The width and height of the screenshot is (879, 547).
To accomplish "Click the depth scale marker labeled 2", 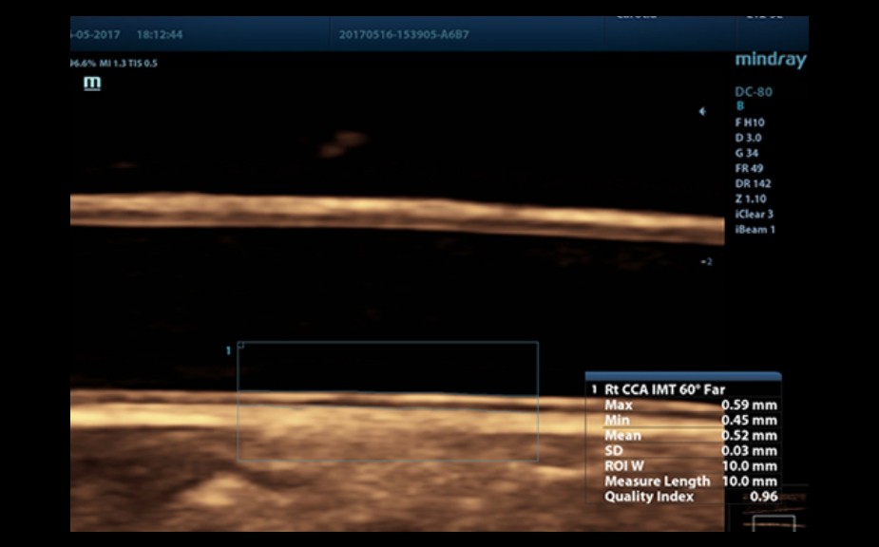I will click(x=706, y=261).
